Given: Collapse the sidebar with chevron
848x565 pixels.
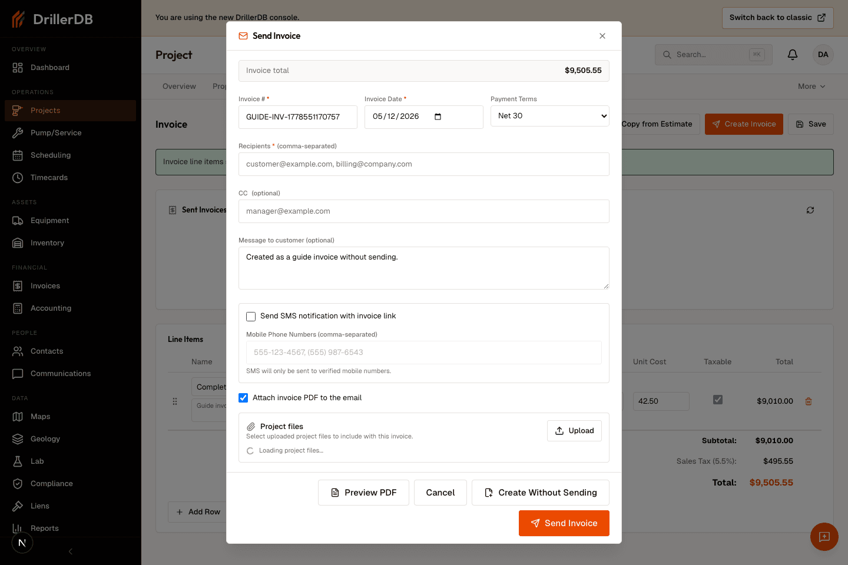Looking at the screenshot, I should [x=71, y=551].
